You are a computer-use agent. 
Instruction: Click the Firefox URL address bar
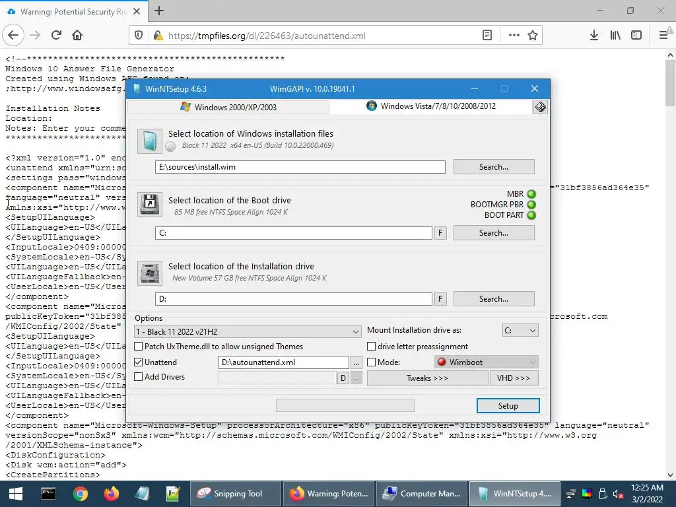(319, 36)
